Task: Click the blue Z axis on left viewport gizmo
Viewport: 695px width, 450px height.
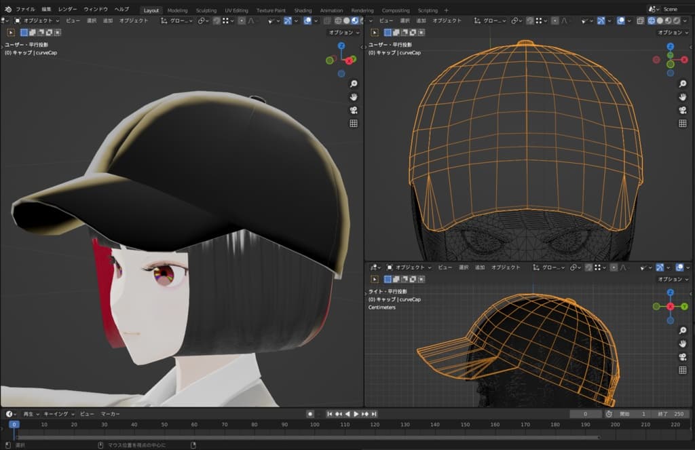Action: [x=341, y=46]
